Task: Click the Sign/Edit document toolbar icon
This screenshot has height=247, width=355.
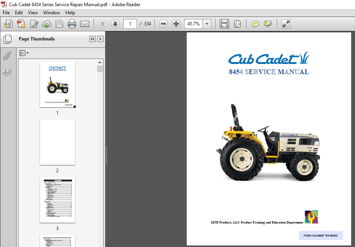Action: click(x=34, y=24)
